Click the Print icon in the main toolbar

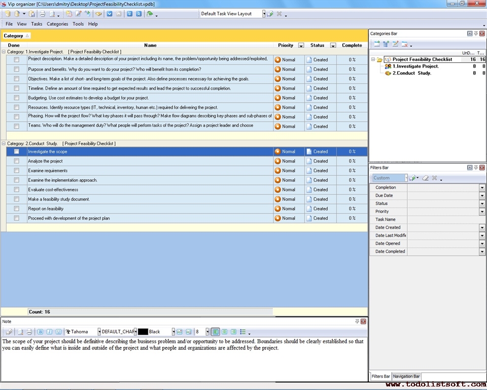click(x=43, y=14)
